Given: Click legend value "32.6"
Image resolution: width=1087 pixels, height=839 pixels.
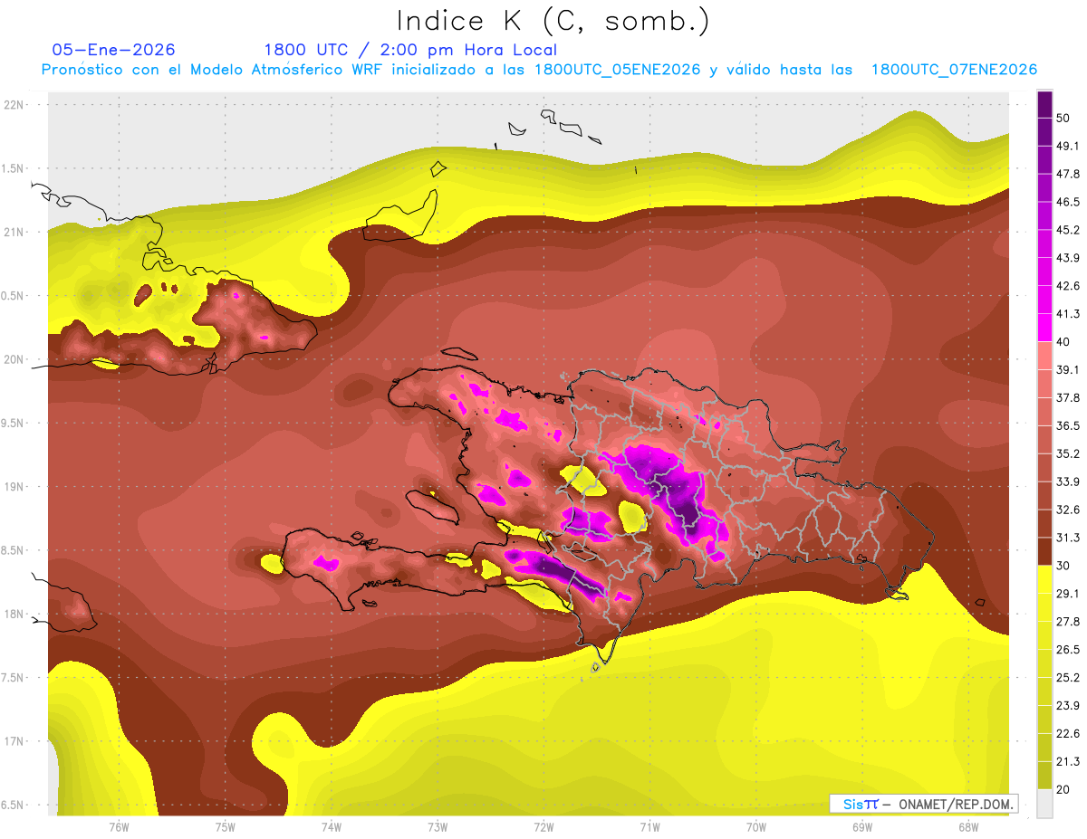Looking at the screenshot, I should [x=1068, y=510].
